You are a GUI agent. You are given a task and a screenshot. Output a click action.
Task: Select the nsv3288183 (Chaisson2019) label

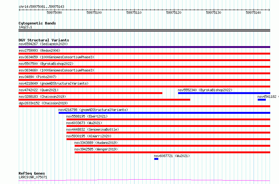[x=42, y=97]
